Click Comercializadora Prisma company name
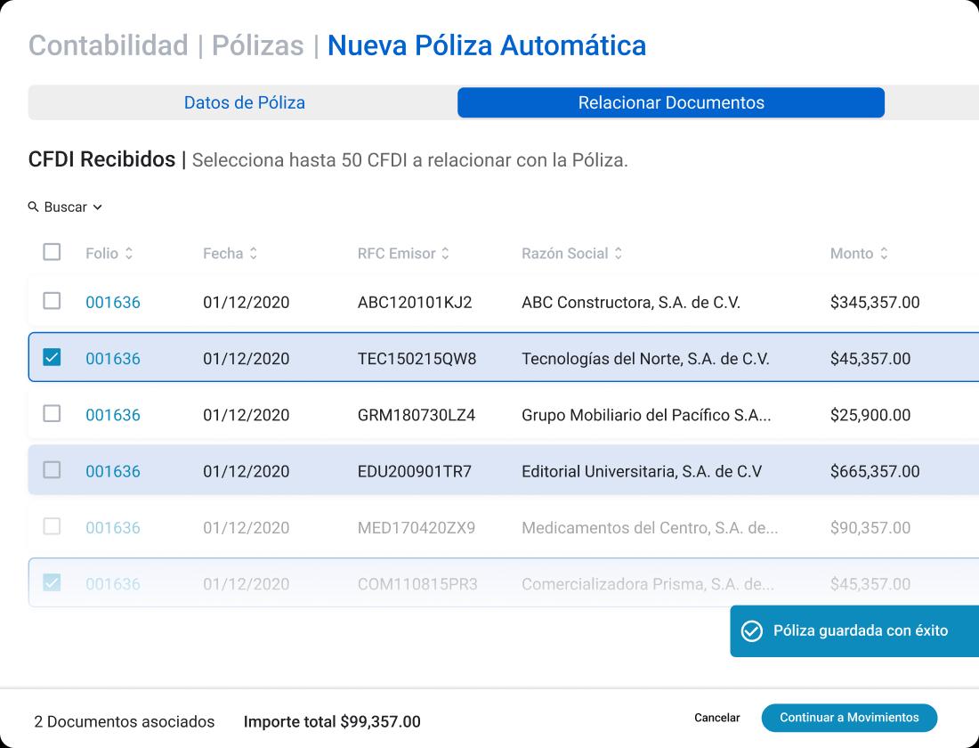The height and width of the screenshot is (748, 979). pos(648,584)
